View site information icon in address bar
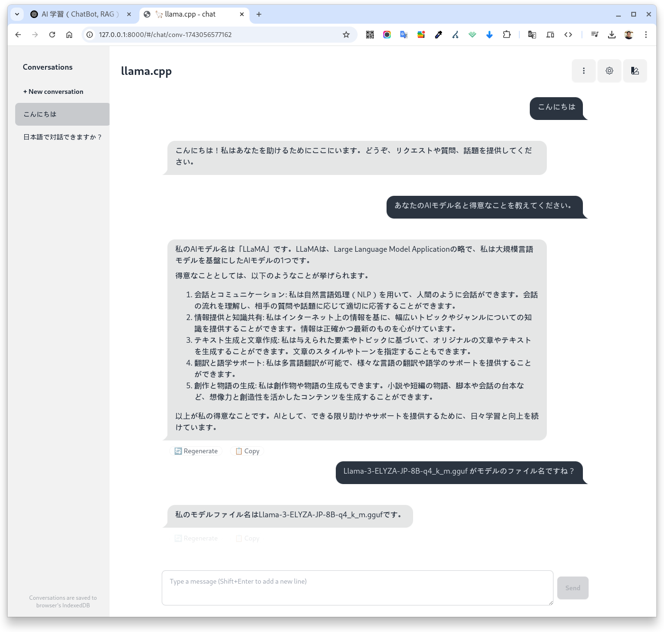This screenshot has height=632, width=664. pos(90,35)
